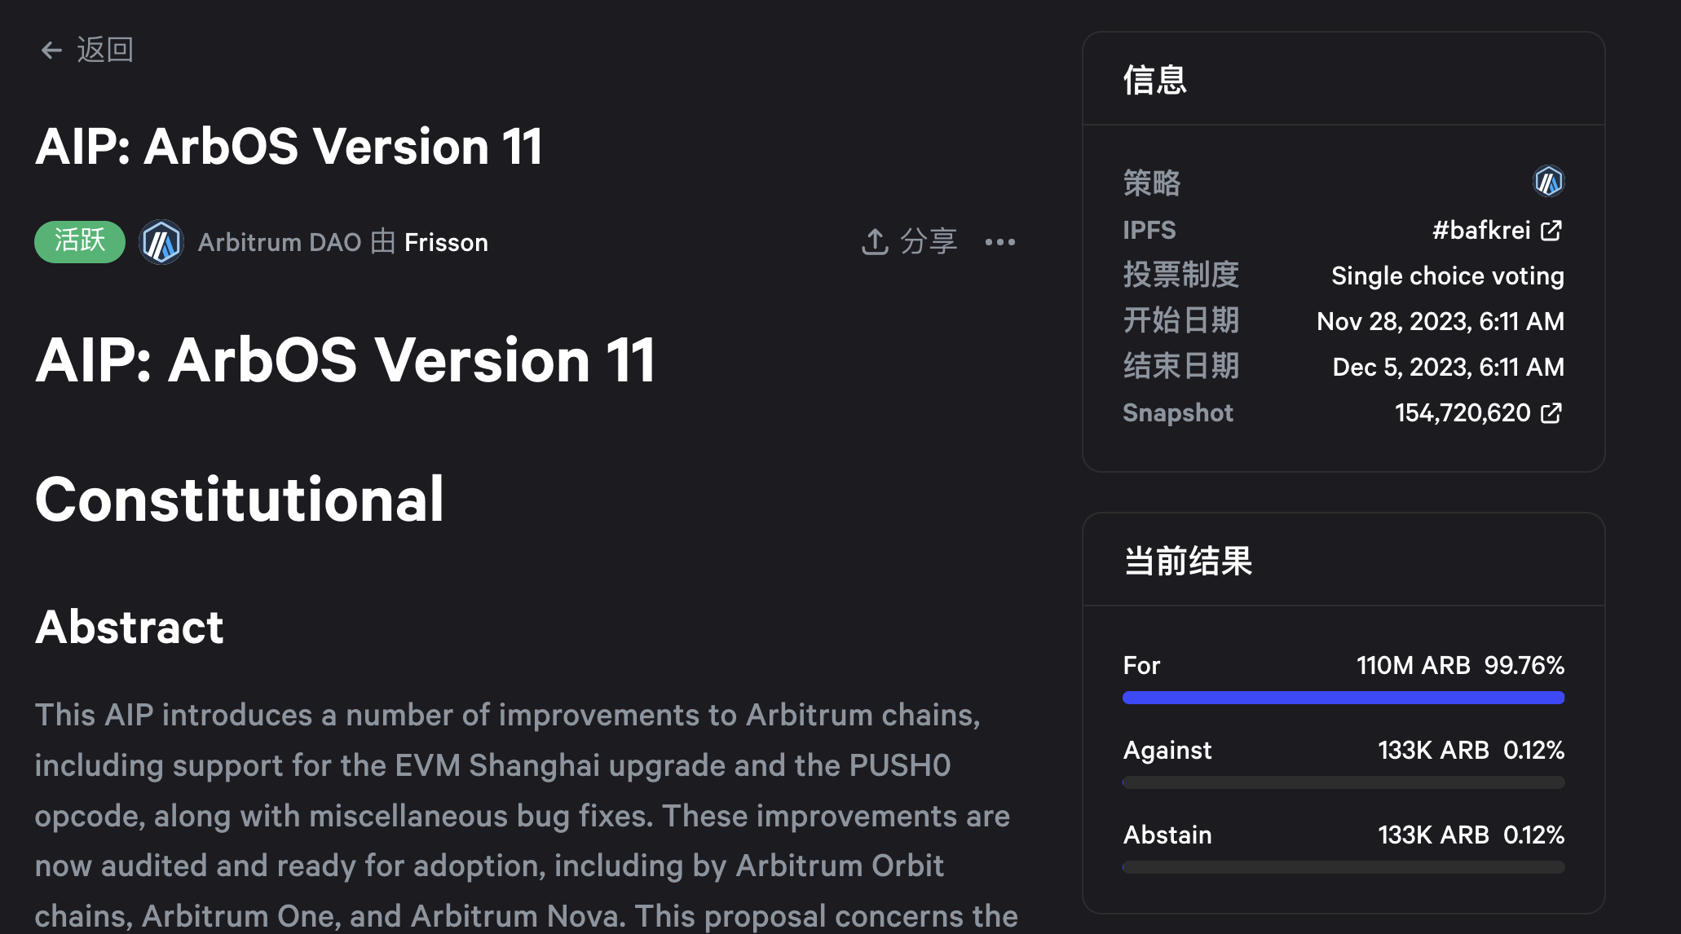Click the Arbitrum DAO logo avatar
This screenshot has height=934, width=1681.
tap(161, 242)
